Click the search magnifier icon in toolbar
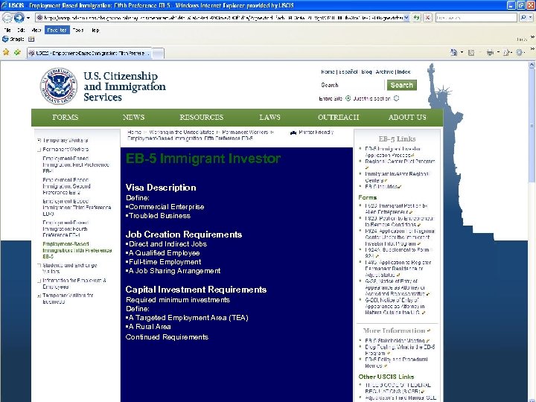The height and width of the screenshot is (402, 536). pyautogui.click(x=523, y=17)
